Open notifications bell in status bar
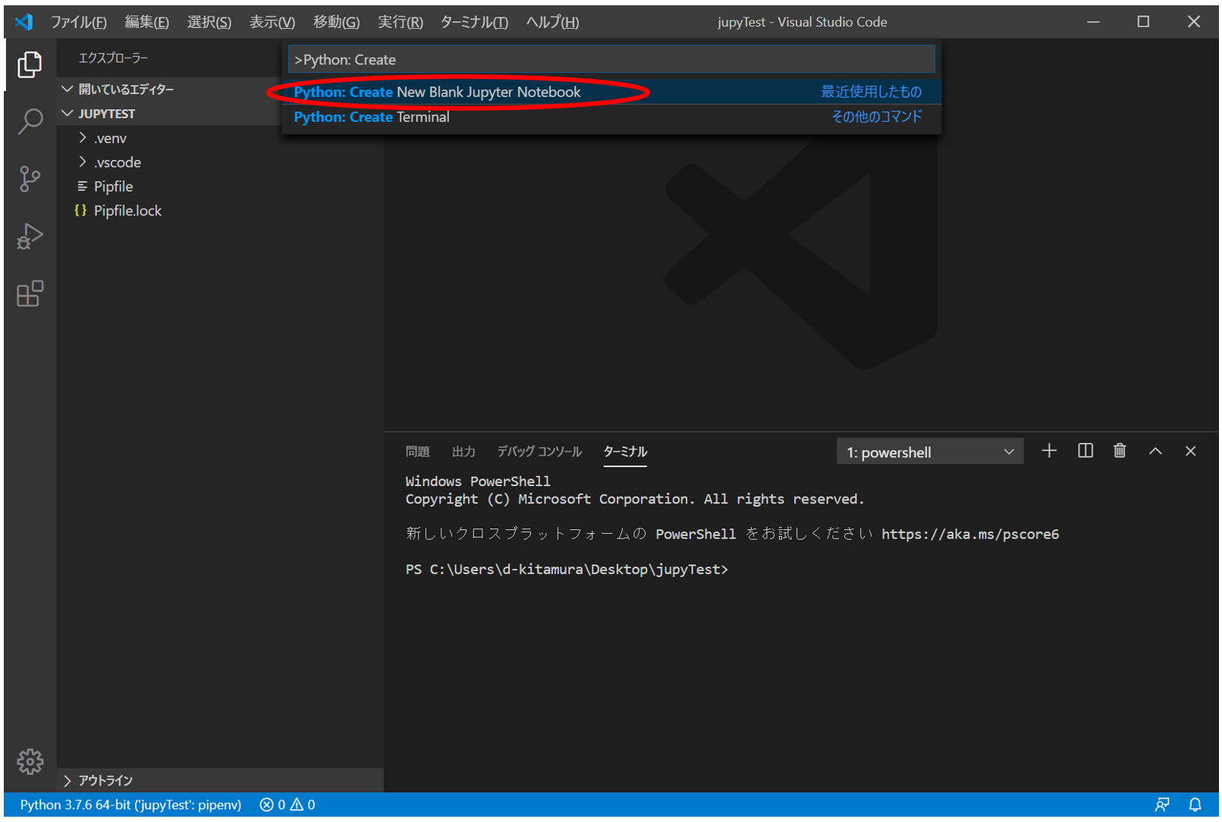1222x822 pixels. pyautogui.click(x=1195, y=805)
